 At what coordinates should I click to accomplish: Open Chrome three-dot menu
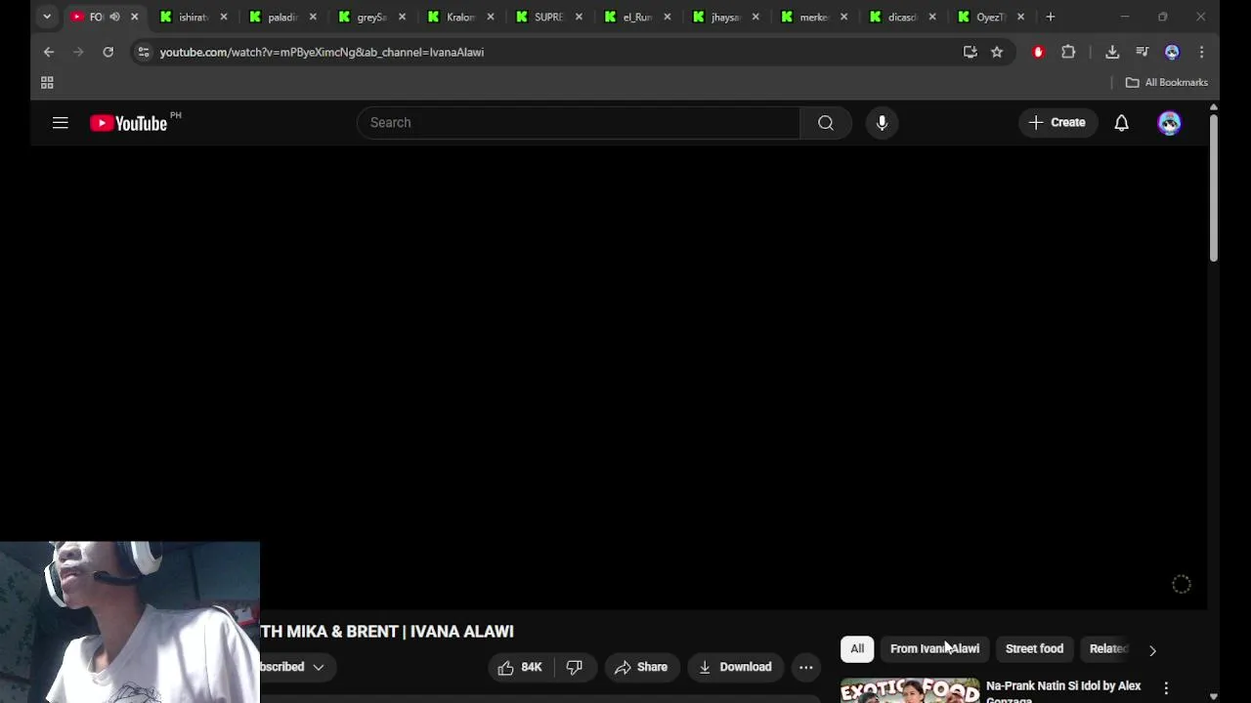[1202, 52]
